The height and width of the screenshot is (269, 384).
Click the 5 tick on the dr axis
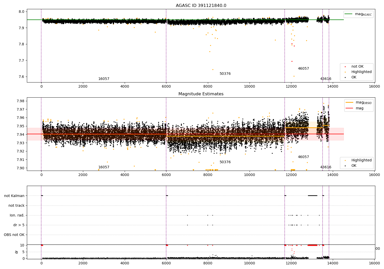[23, 252]
